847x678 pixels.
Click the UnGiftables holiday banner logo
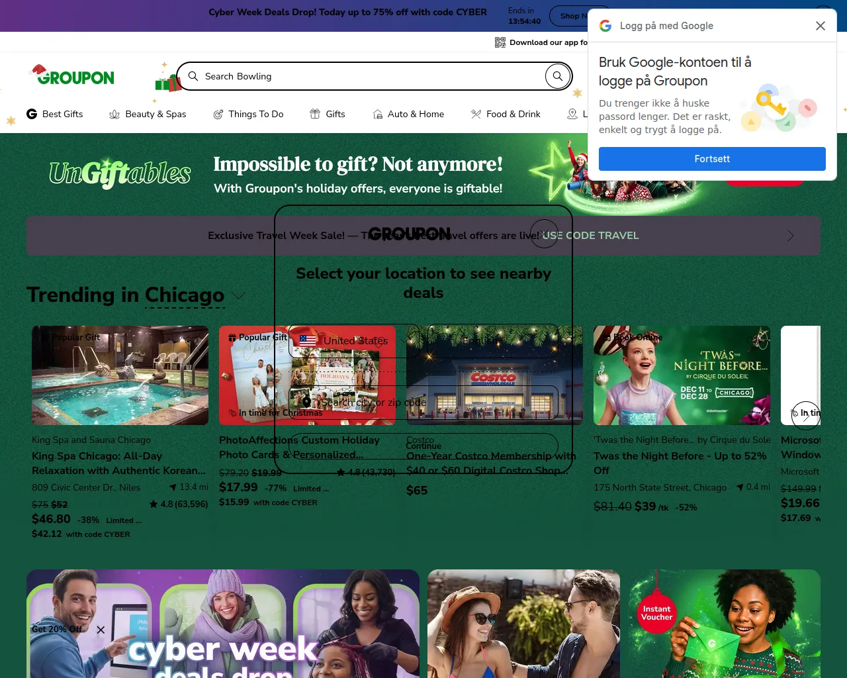(x=120, y=173)
